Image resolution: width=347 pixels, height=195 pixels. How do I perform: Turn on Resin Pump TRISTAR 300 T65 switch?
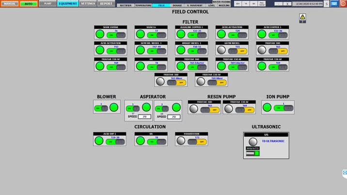point(210,110)
